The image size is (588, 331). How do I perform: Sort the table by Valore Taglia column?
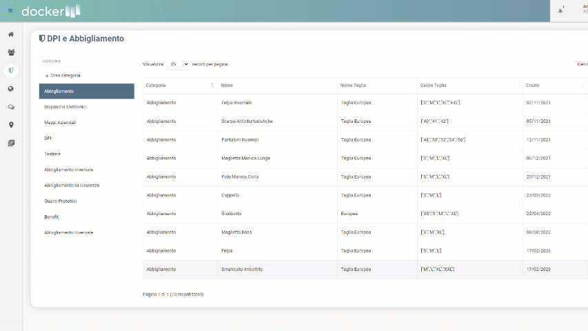[x=469, y=86]
